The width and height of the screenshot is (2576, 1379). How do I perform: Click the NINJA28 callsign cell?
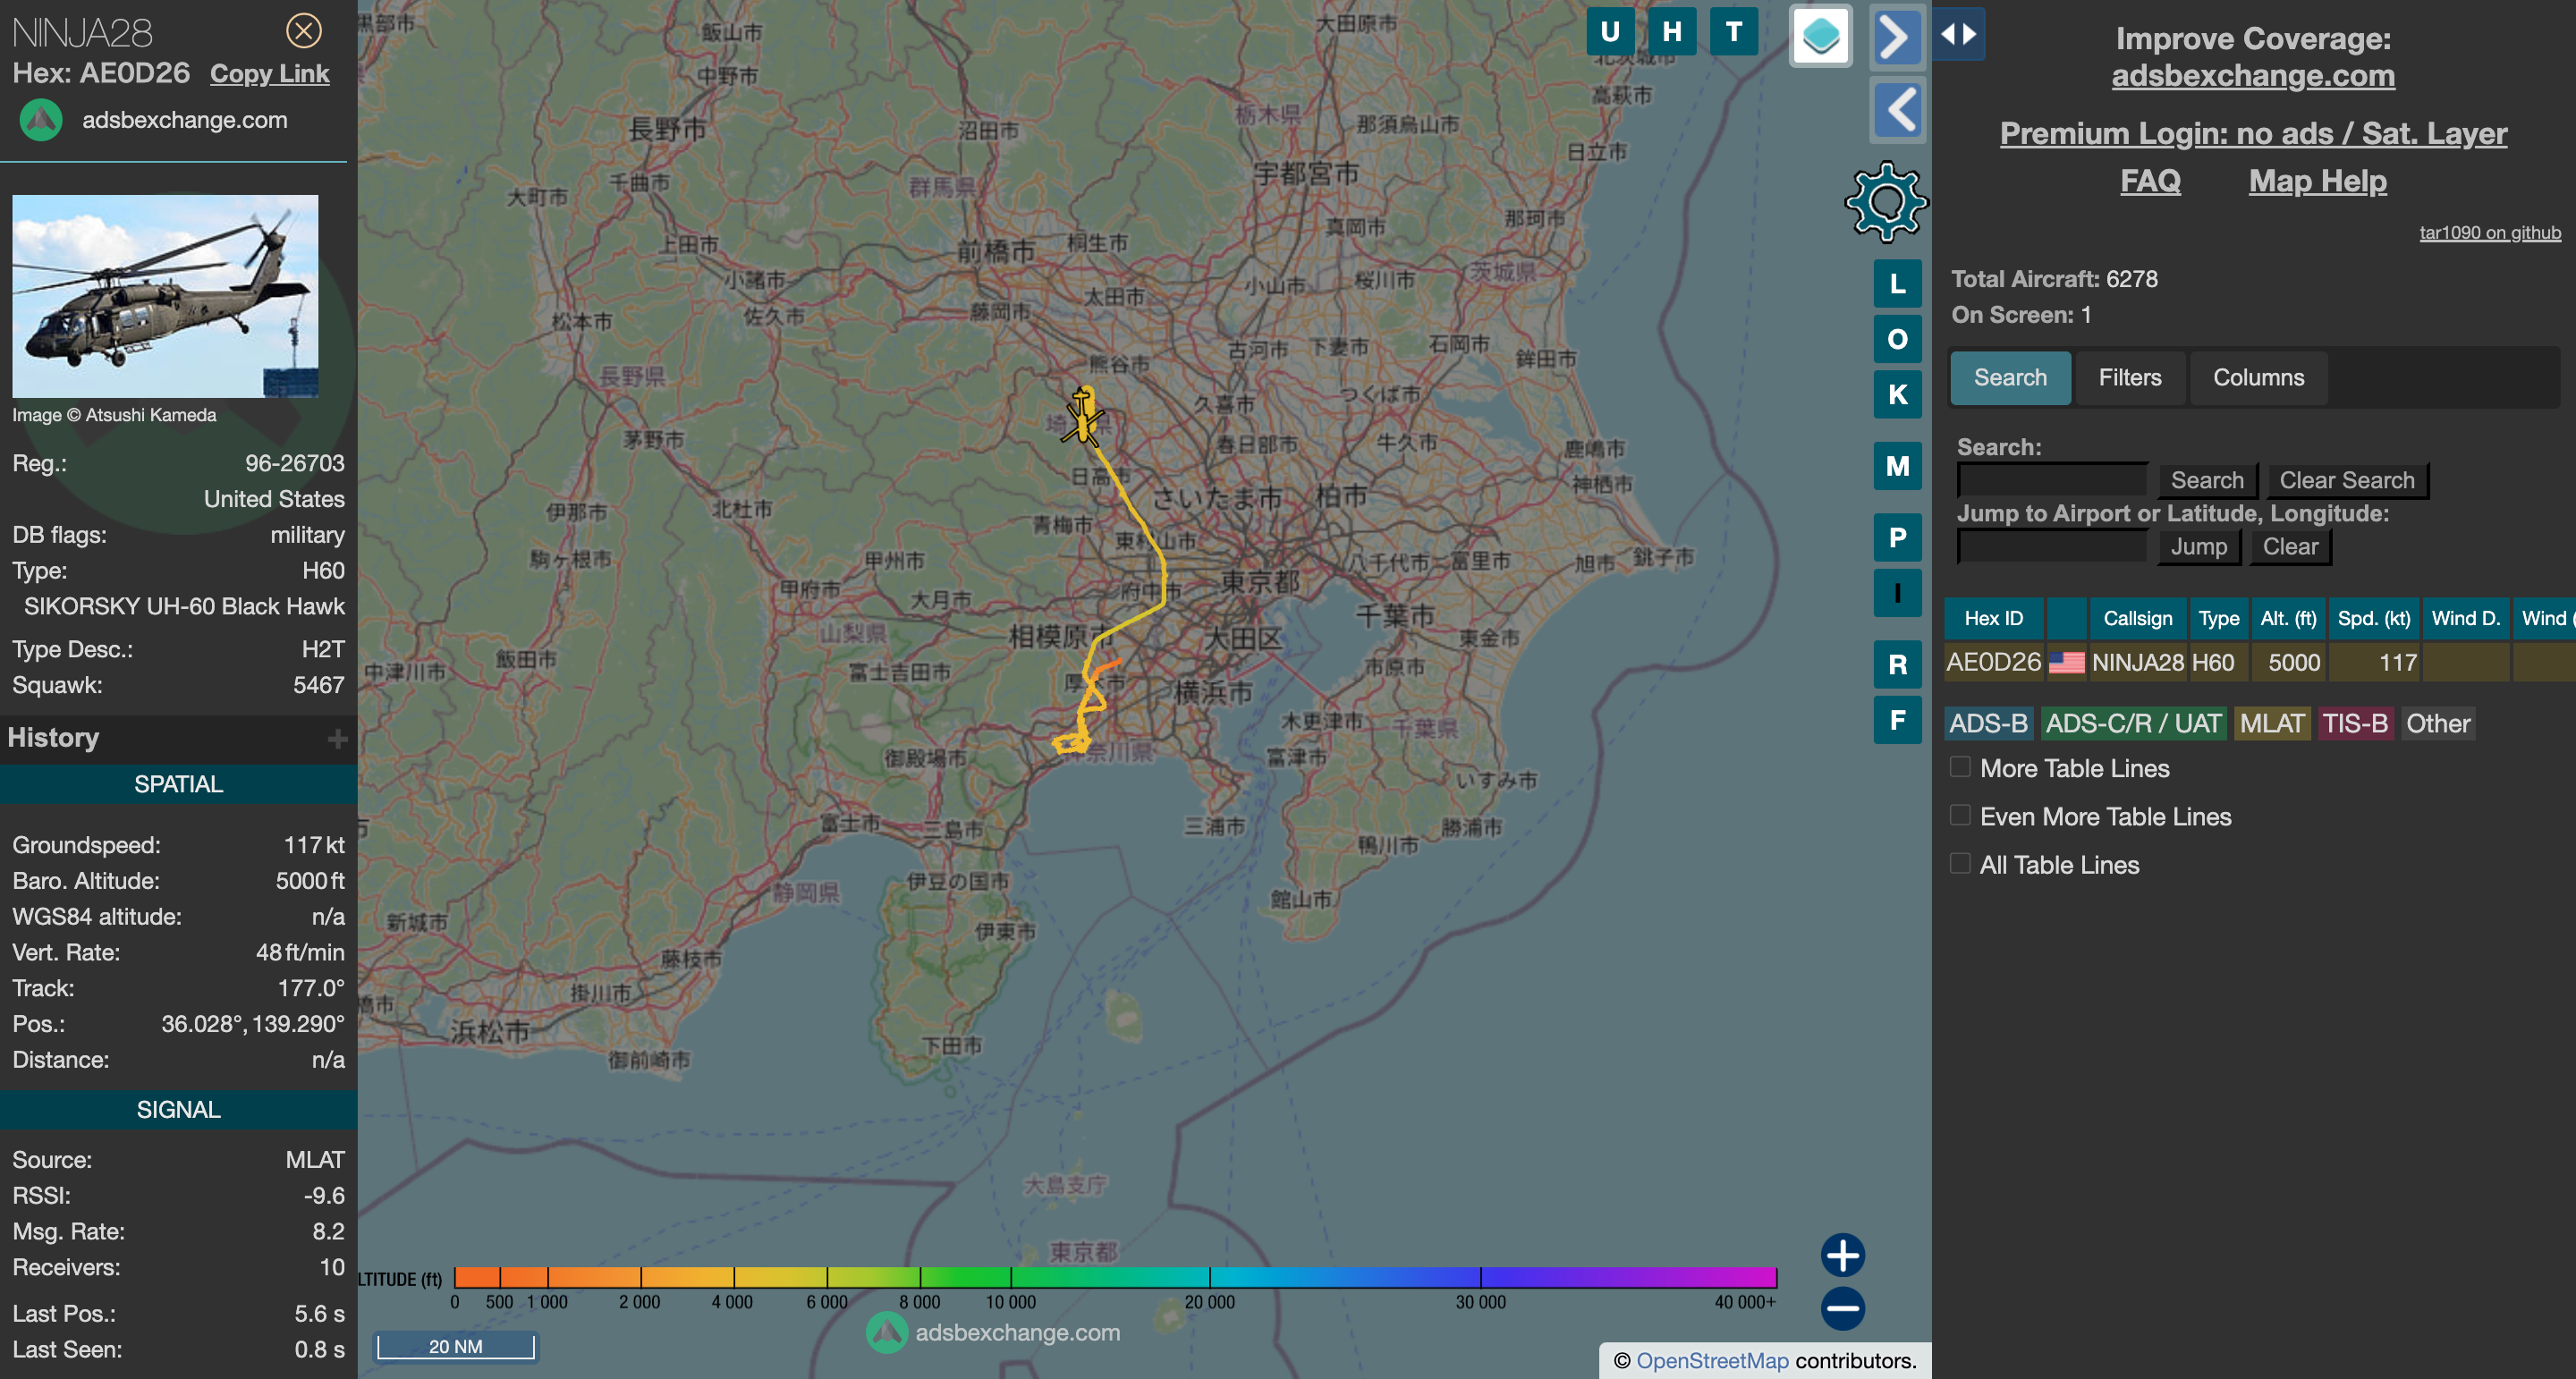point(2137,662)
